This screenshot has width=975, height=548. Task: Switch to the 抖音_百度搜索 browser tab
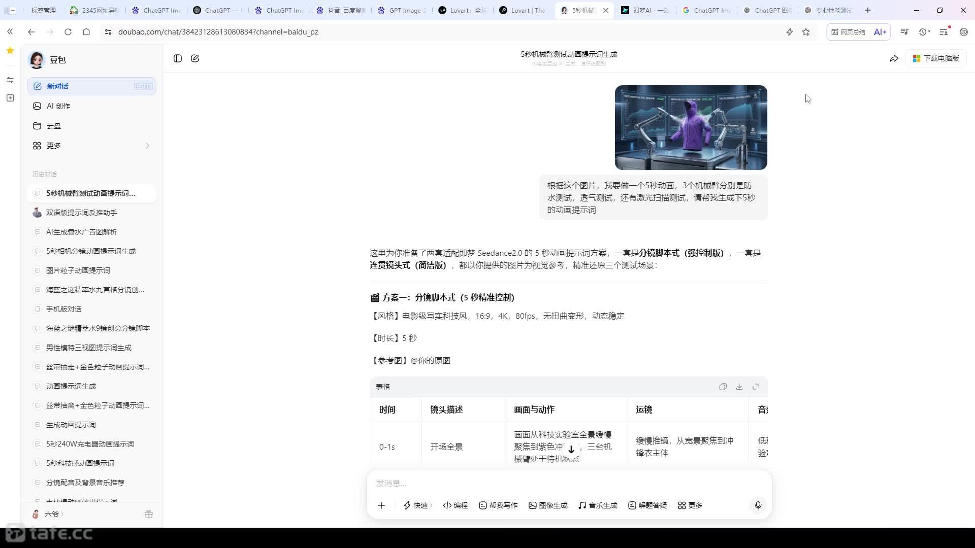click(x=340, y=10)
